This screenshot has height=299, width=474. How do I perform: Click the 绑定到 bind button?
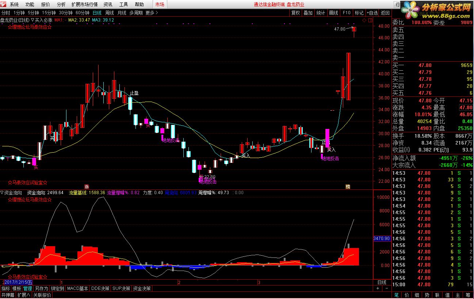point(58,288)
